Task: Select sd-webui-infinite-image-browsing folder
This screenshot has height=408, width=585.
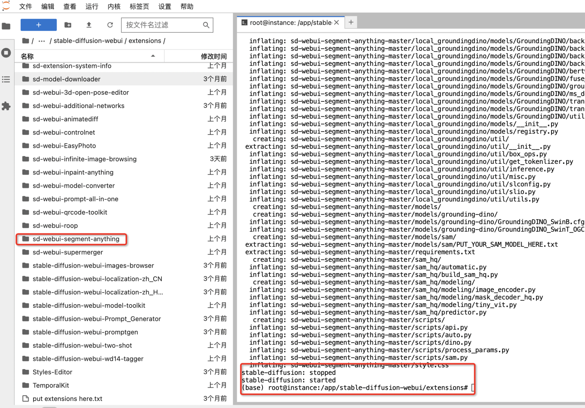Action: click(124, 159)
